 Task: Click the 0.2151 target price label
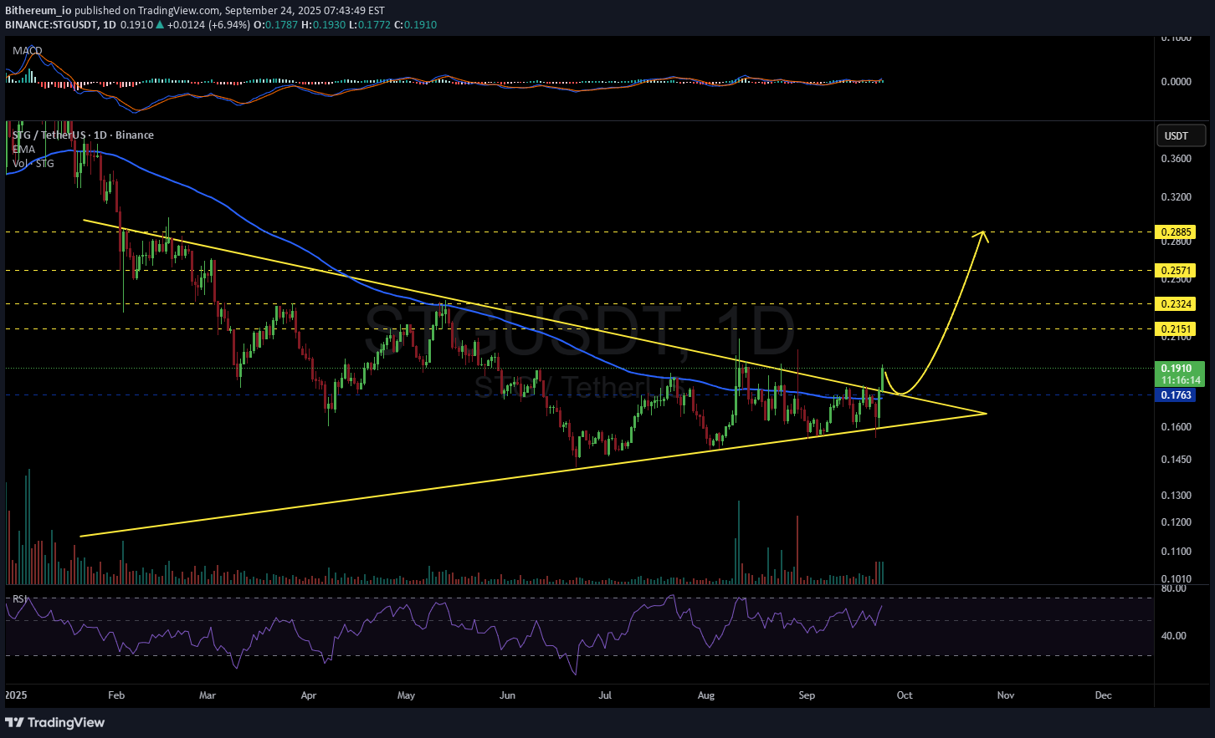1176,329
